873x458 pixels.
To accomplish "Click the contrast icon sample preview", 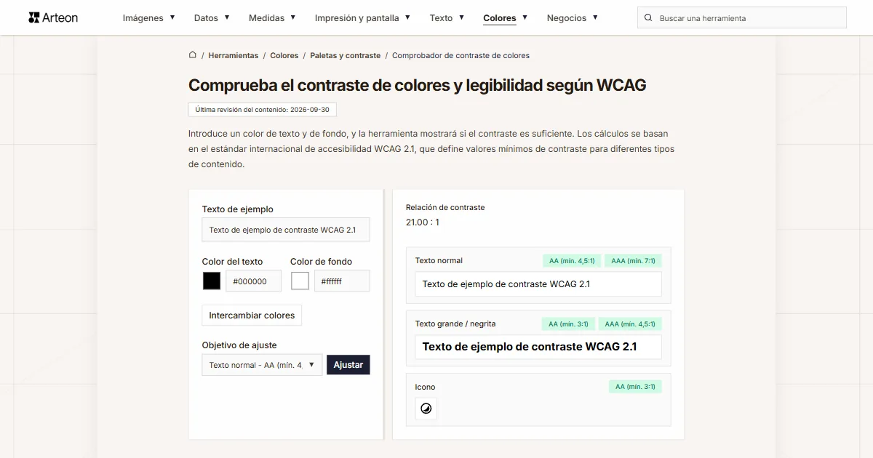I will pos(426,409).
